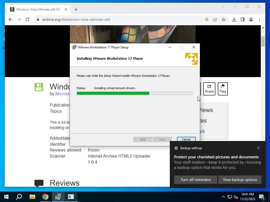Bookmark this page with star icon
Screen dimensions: 270x202
(224, 19)
